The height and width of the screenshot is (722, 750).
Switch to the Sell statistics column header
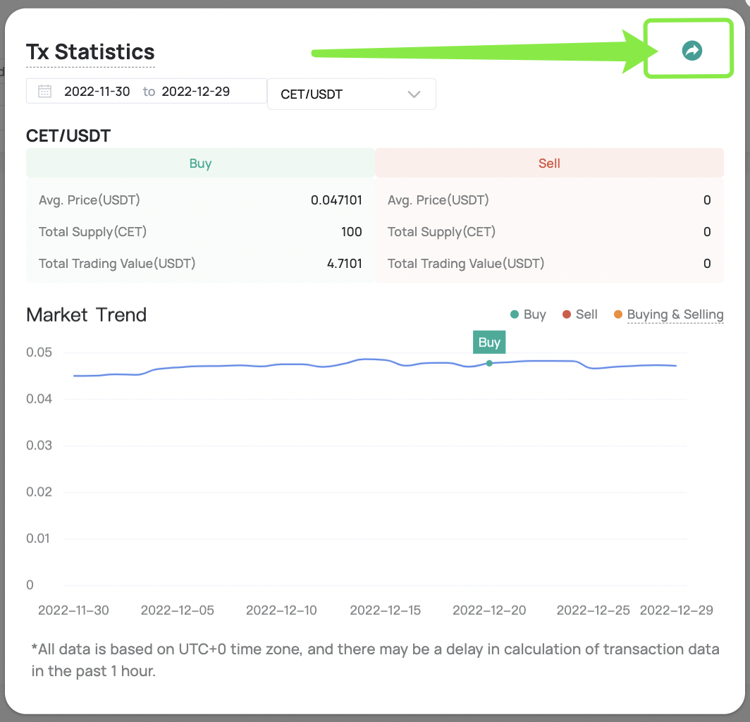549,163
